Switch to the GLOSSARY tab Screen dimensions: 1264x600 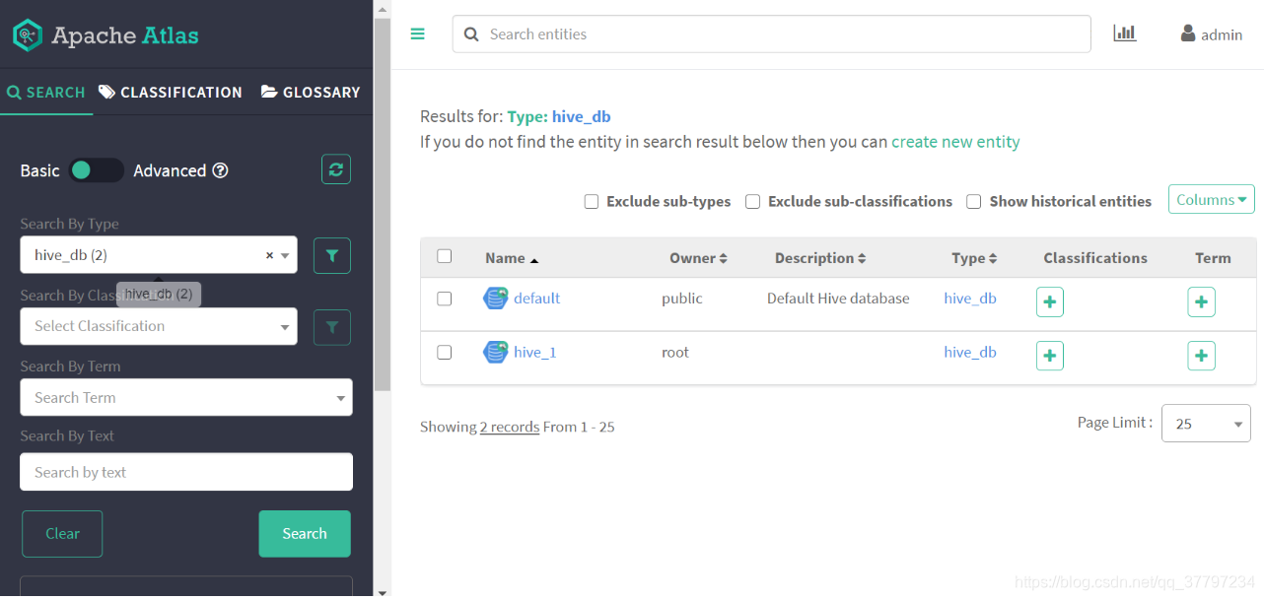point(311,92)
